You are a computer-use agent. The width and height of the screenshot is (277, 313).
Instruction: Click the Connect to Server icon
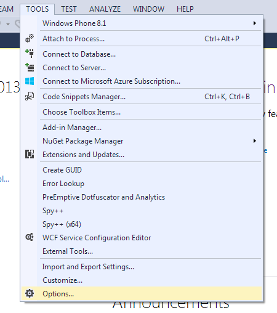point(30,67)
